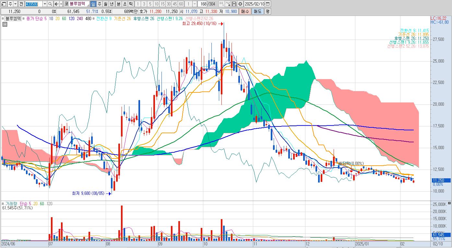The height and width of the screenshot is (248, 452).
Task: Switch to 틱 tick period
Action: [x=130, y=4]
